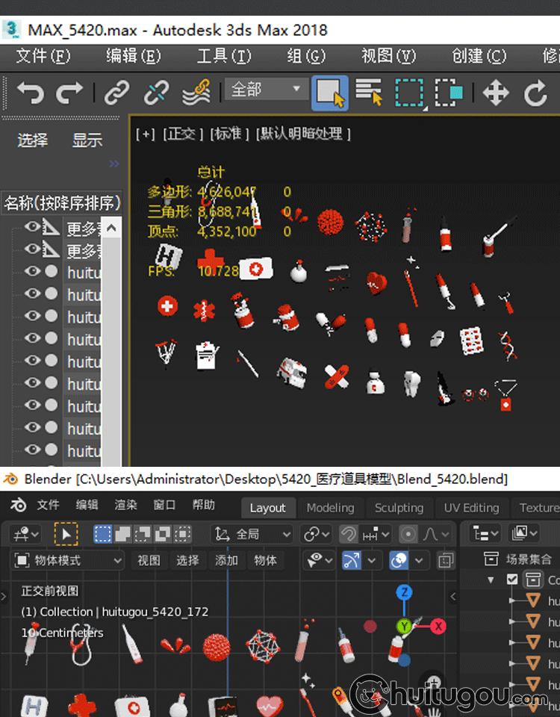
Task: Click the 添加 button in Blender header
Action: tap(227, 560)
